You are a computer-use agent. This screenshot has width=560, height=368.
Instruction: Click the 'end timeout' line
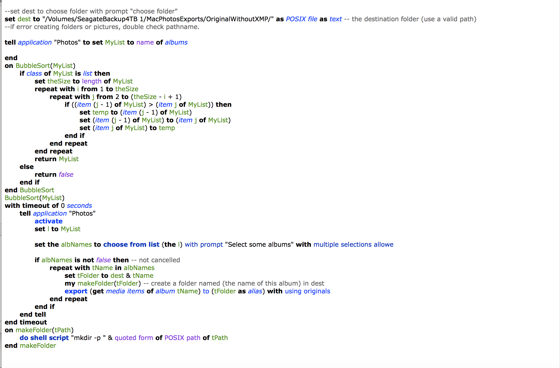coord(26,322)
